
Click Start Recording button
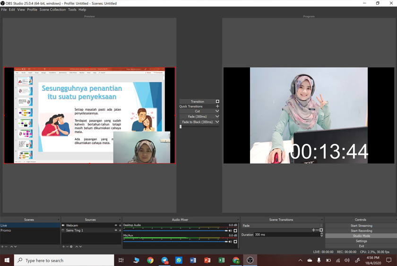coord(361,231)
